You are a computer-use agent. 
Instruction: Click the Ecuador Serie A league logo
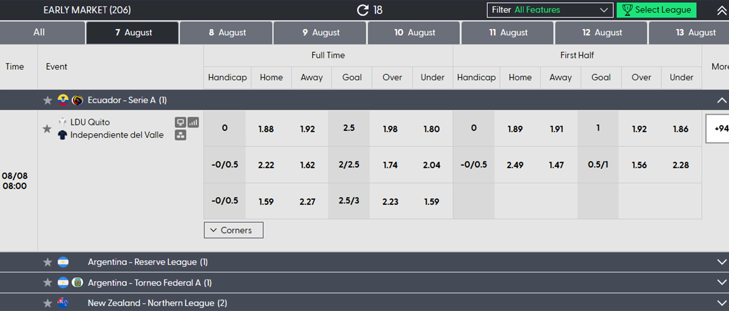pos(77,100)
